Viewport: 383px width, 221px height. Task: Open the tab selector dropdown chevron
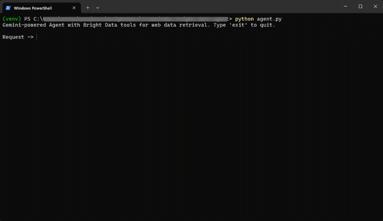98,7
